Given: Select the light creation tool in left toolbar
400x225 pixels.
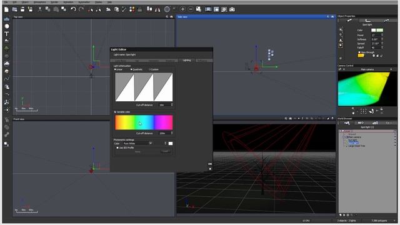Looking at the screenshot, I should [x=7, y=110].
